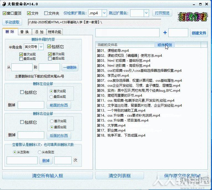The height and width of the screenshot is (190, 212).
Task: Click the blue plus sign between filename fields
Action: [165, 33]
